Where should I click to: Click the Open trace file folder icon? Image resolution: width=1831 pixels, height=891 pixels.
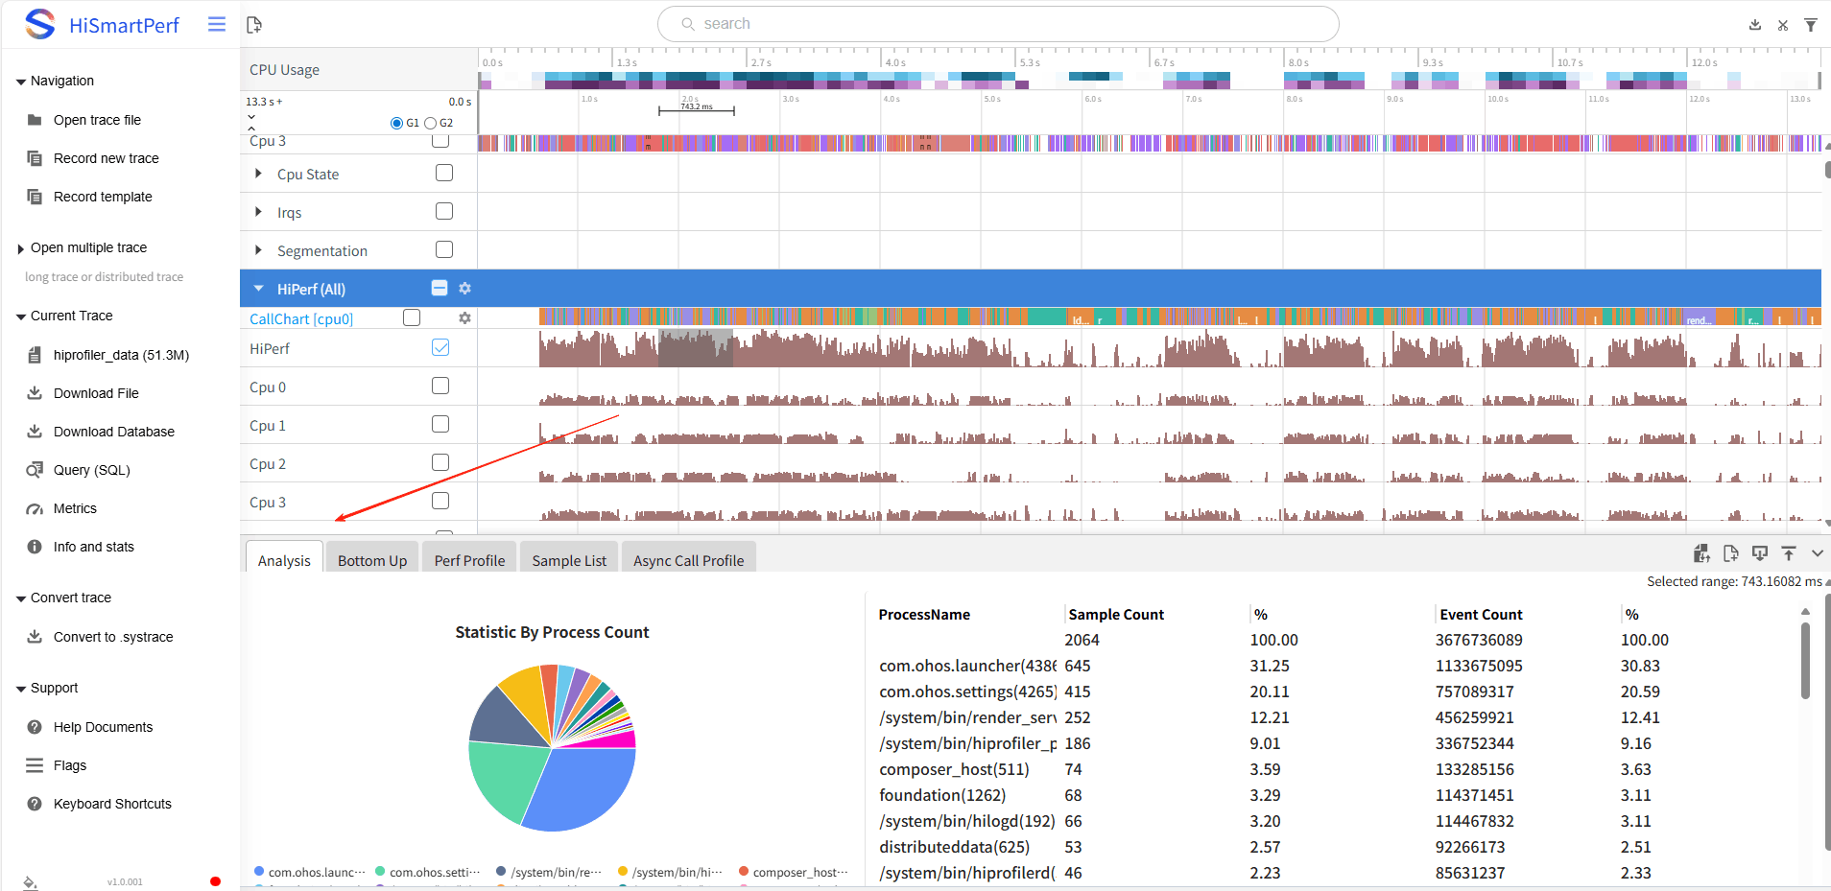coord(35,120)
